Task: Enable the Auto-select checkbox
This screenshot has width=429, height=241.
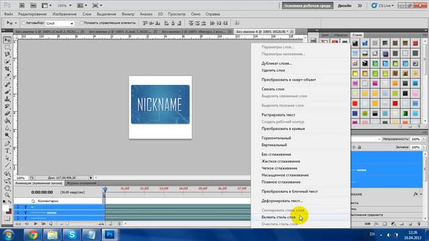Action: (x=23, y=23)
